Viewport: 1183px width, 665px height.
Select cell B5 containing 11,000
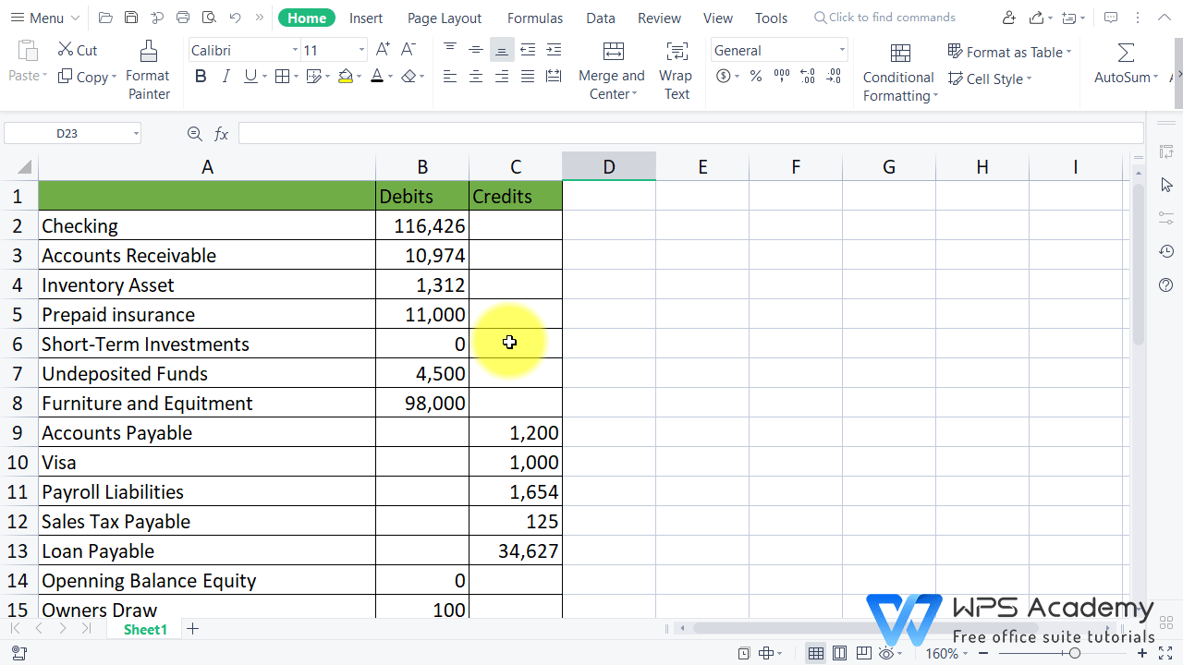point(422,314)
